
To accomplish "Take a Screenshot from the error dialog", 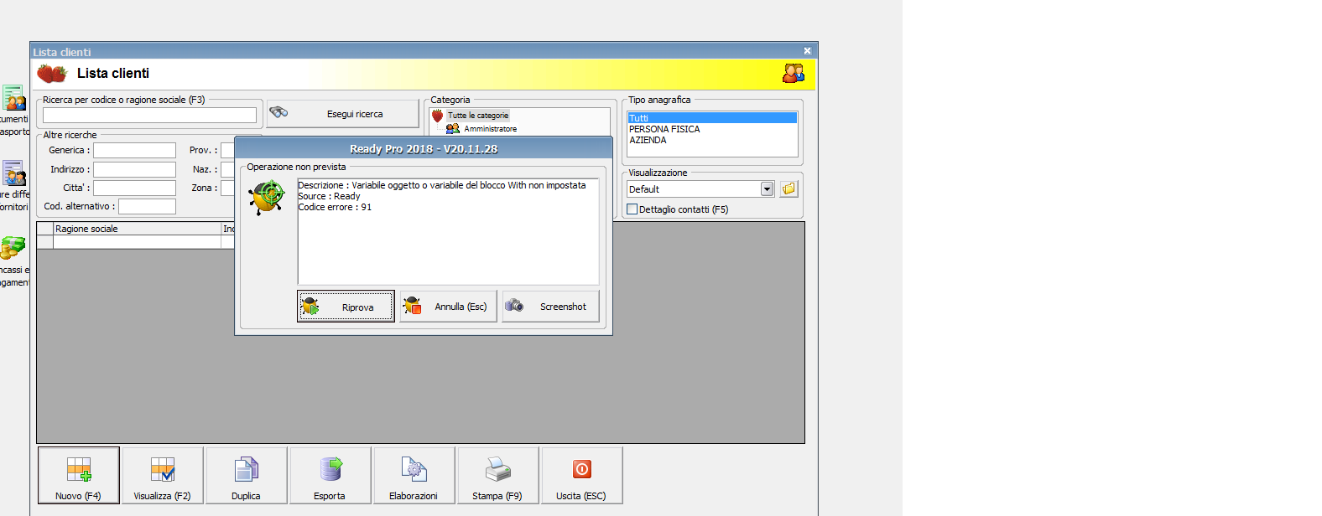I will (550, 307).
